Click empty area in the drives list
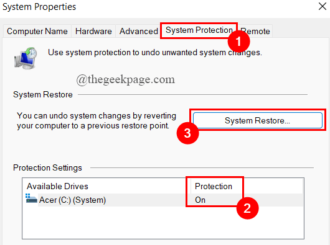The image size is (330, 245). 163,223
